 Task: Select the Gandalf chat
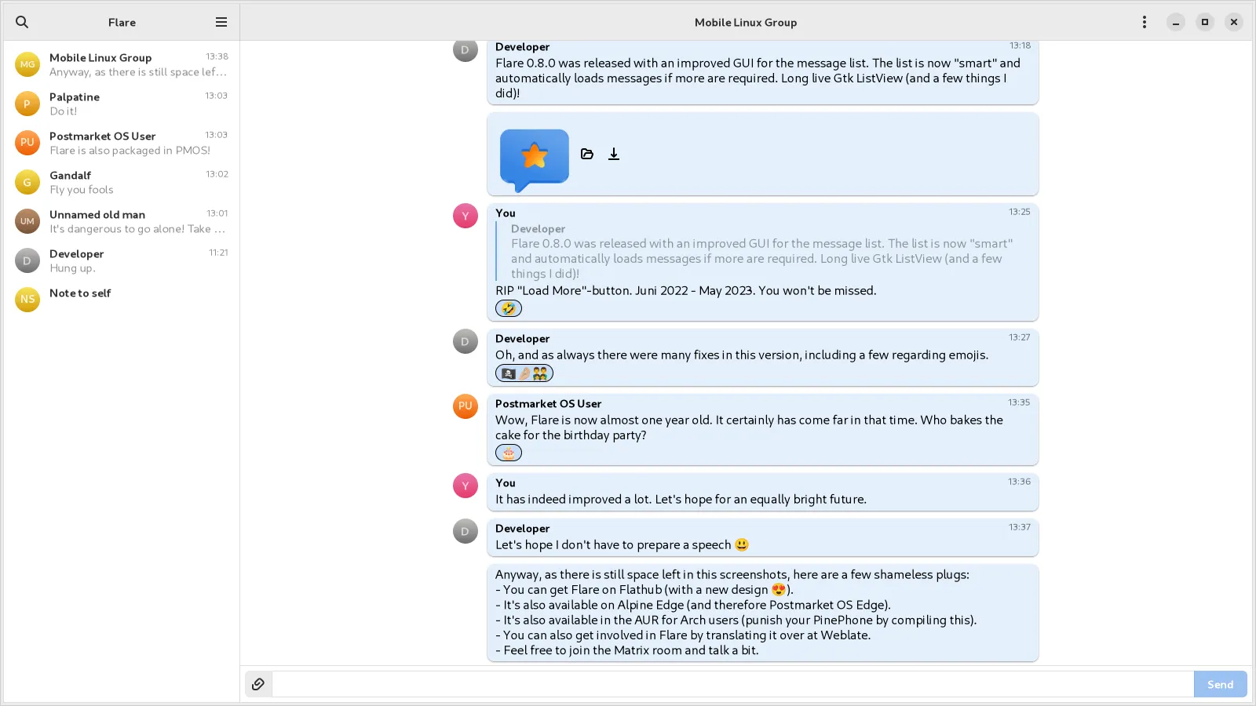point(122,182)
